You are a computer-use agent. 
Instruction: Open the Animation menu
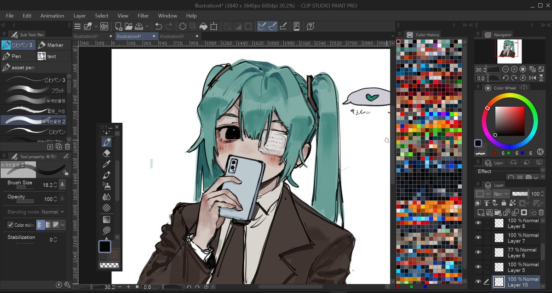pyautogui.click(x=52, y=16)
